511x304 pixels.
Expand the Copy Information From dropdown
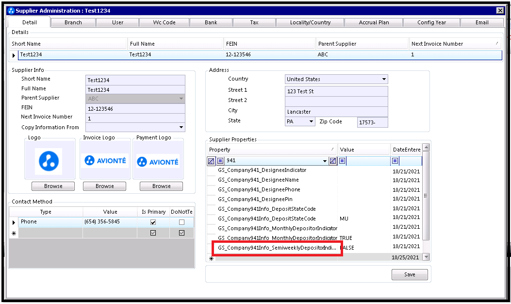181,127
